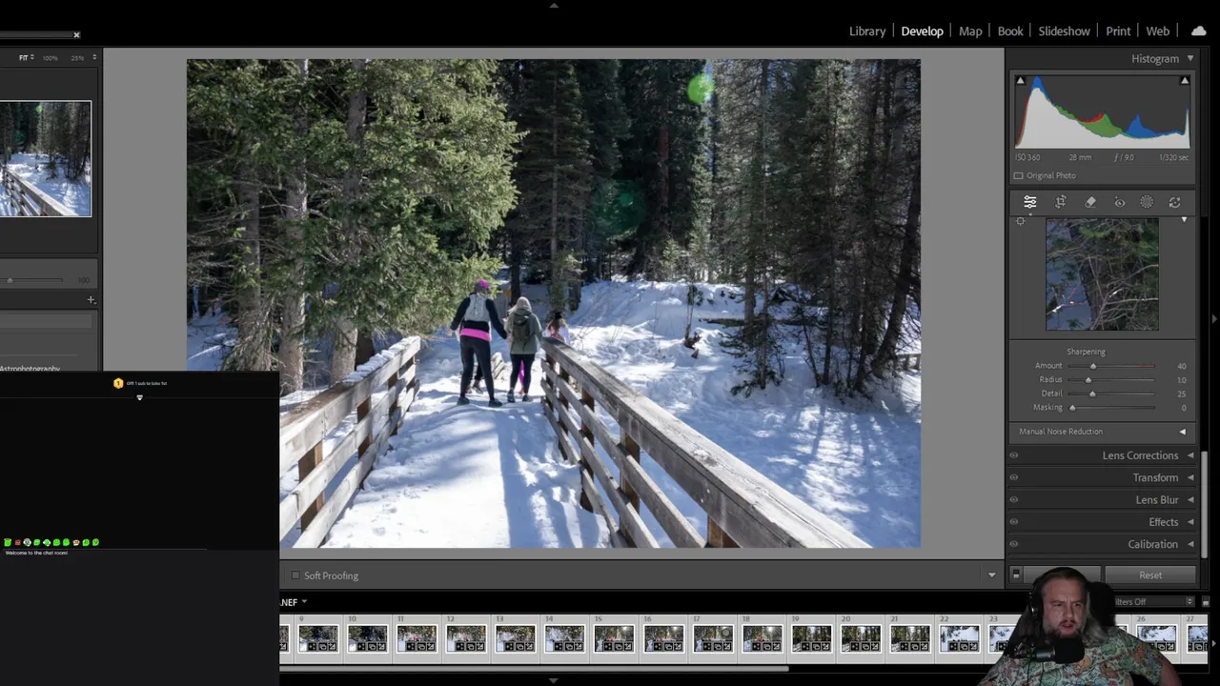Select the Crop overlay tool
Viewport: 1220px width, 686px height.
pos(1061,202)
